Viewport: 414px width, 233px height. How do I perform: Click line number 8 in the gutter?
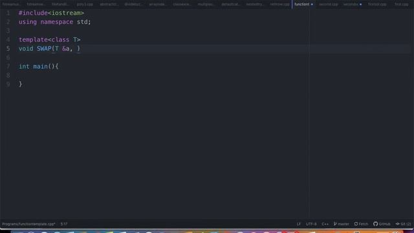8,75
